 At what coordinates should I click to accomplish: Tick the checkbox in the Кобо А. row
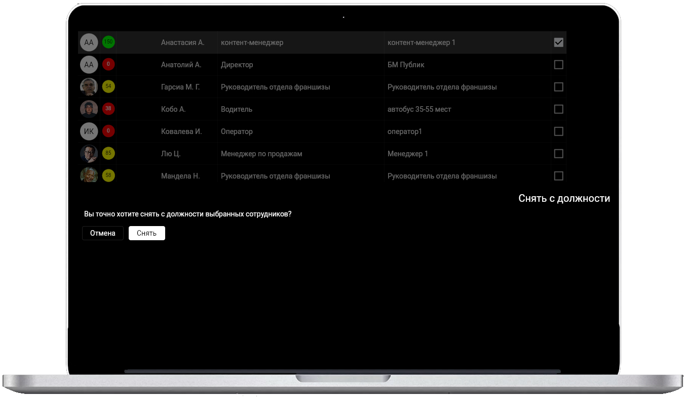[558, 109]
